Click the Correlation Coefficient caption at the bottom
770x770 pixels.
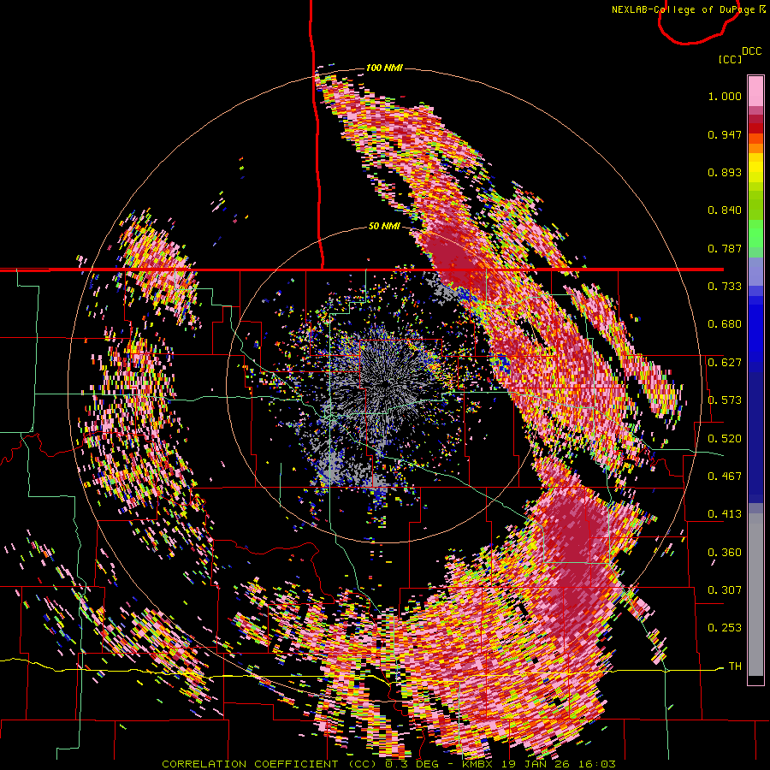[388, 764]
